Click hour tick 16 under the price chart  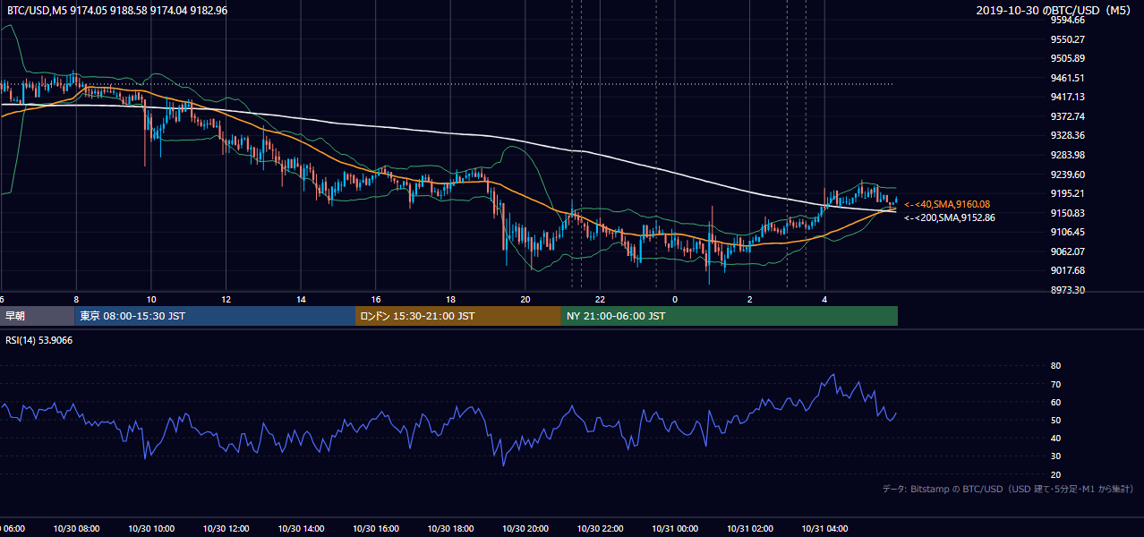[376, 299]
